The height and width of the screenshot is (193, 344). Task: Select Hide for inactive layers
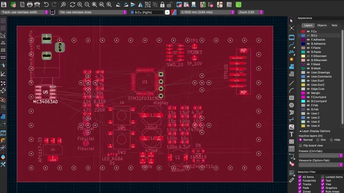point(331,140)
